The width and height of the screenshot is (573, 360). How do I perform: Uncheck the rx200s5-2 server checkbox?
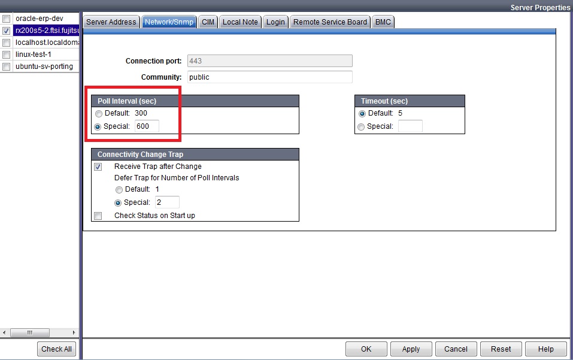pyautogui.click(x=6, y=30)
